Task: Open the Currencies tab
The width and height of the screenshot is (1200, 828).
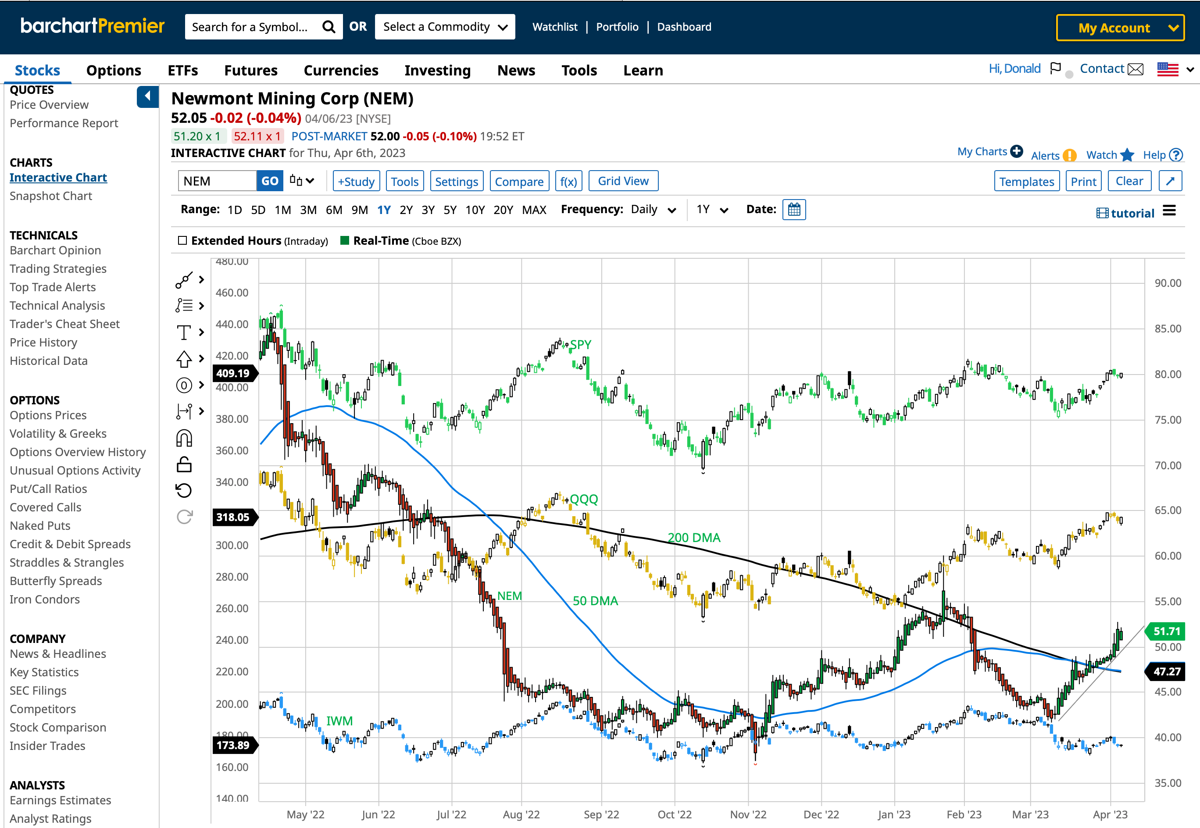Action: (341, 70)
